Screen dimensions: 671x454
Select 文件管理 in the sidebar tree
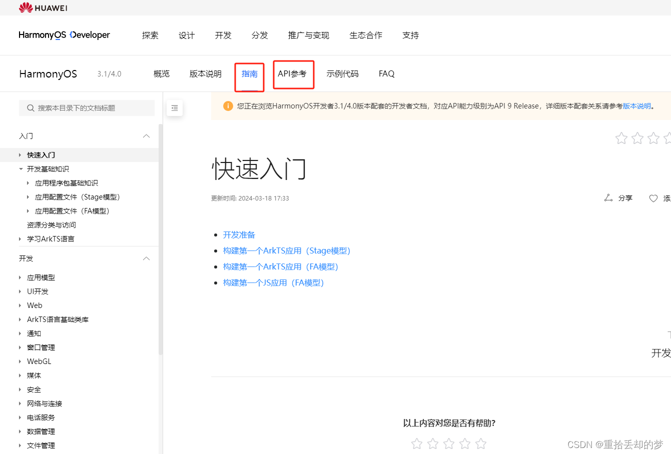point(41,445)
